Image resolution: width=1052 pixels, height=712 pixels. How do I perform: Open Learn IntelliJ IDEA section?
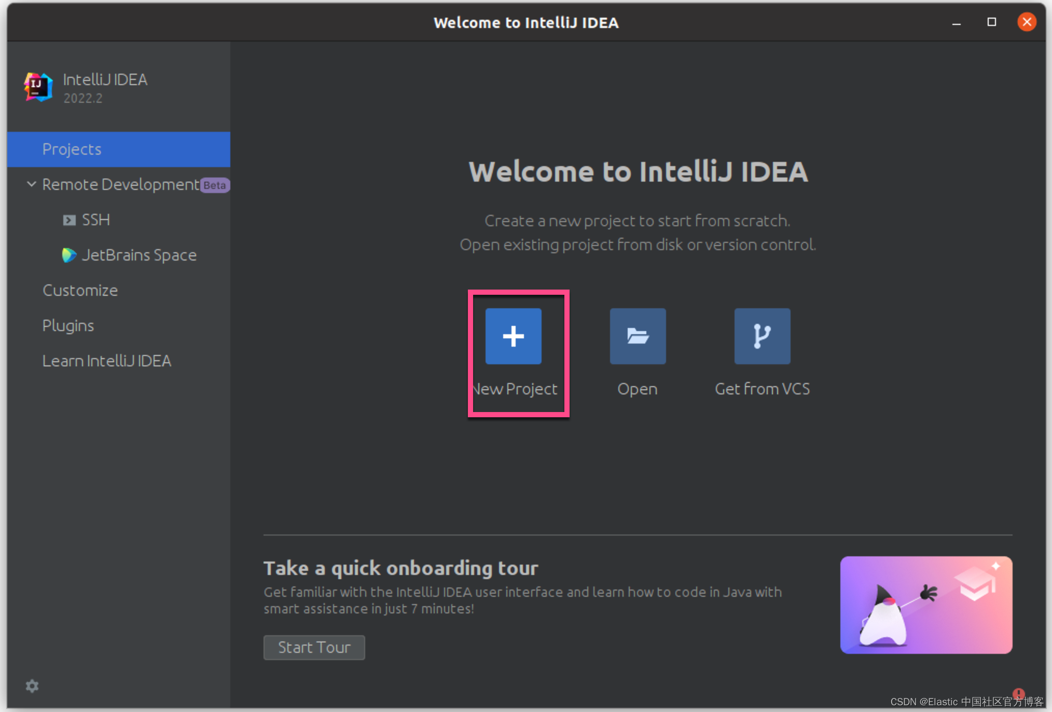(x=106, y=361)
